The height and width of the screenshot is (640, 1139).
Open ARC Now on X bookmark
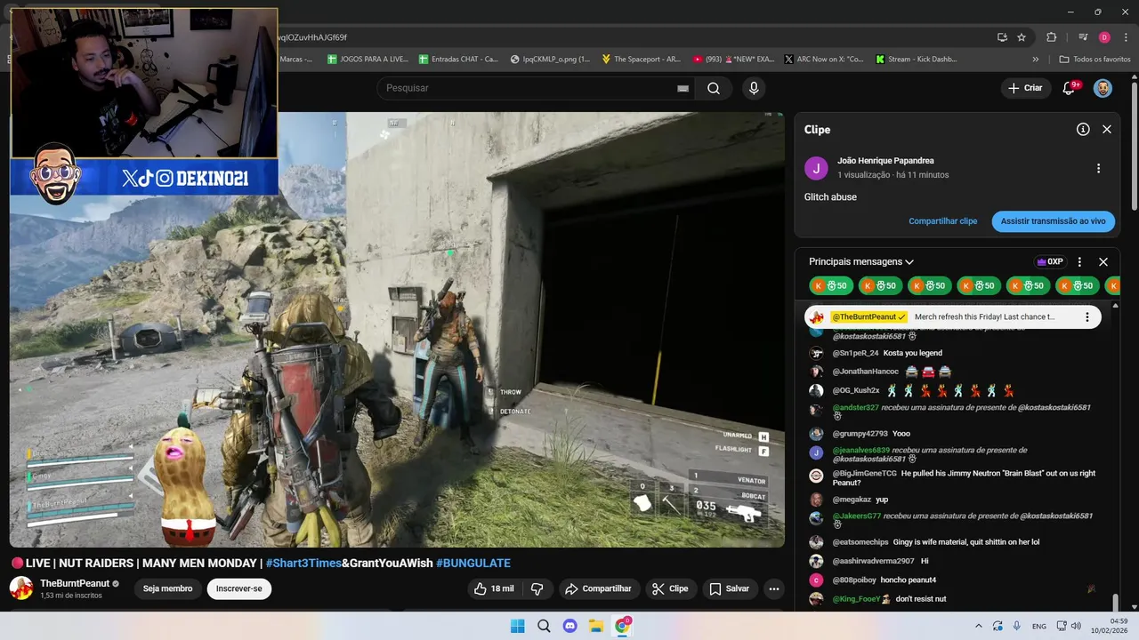pos(823,60)
